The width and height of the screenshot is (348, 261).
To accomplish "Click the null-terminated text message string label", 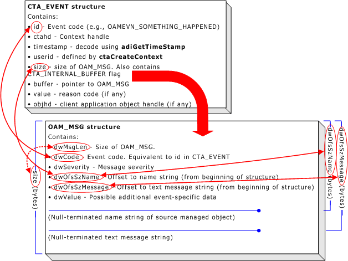I will 110,237.
